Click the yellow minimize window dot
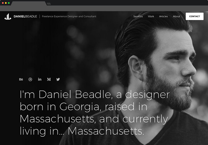This screenshot has height=145, width=208. [6, 3]
